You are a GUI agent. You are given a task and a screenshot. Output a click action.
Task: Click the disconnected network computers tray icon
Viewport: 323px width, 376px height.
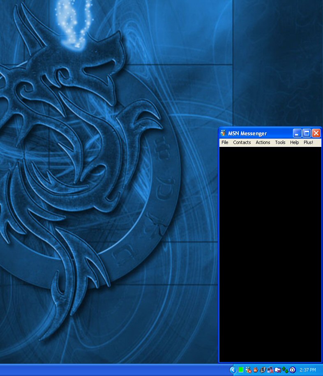click(270, 370)
